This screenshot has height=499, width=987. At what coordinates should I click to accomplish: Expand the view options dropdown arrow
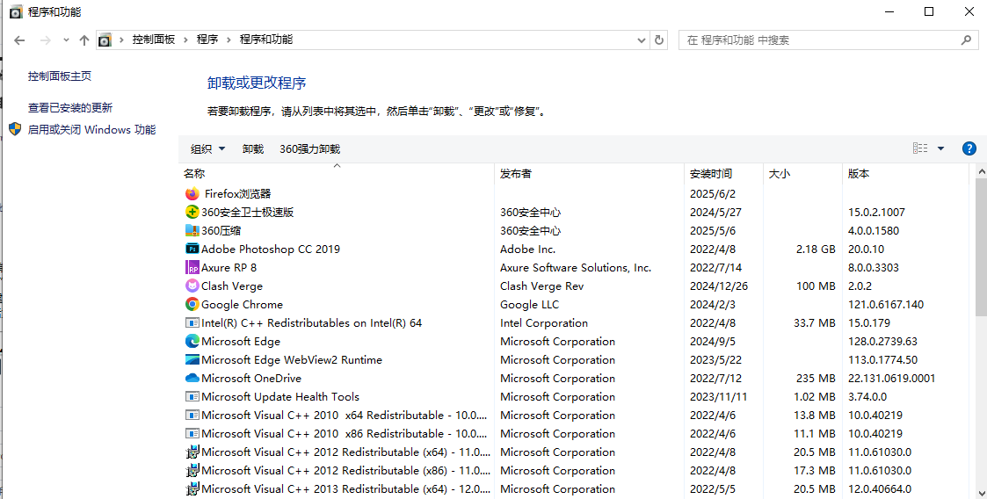(941, 148)
